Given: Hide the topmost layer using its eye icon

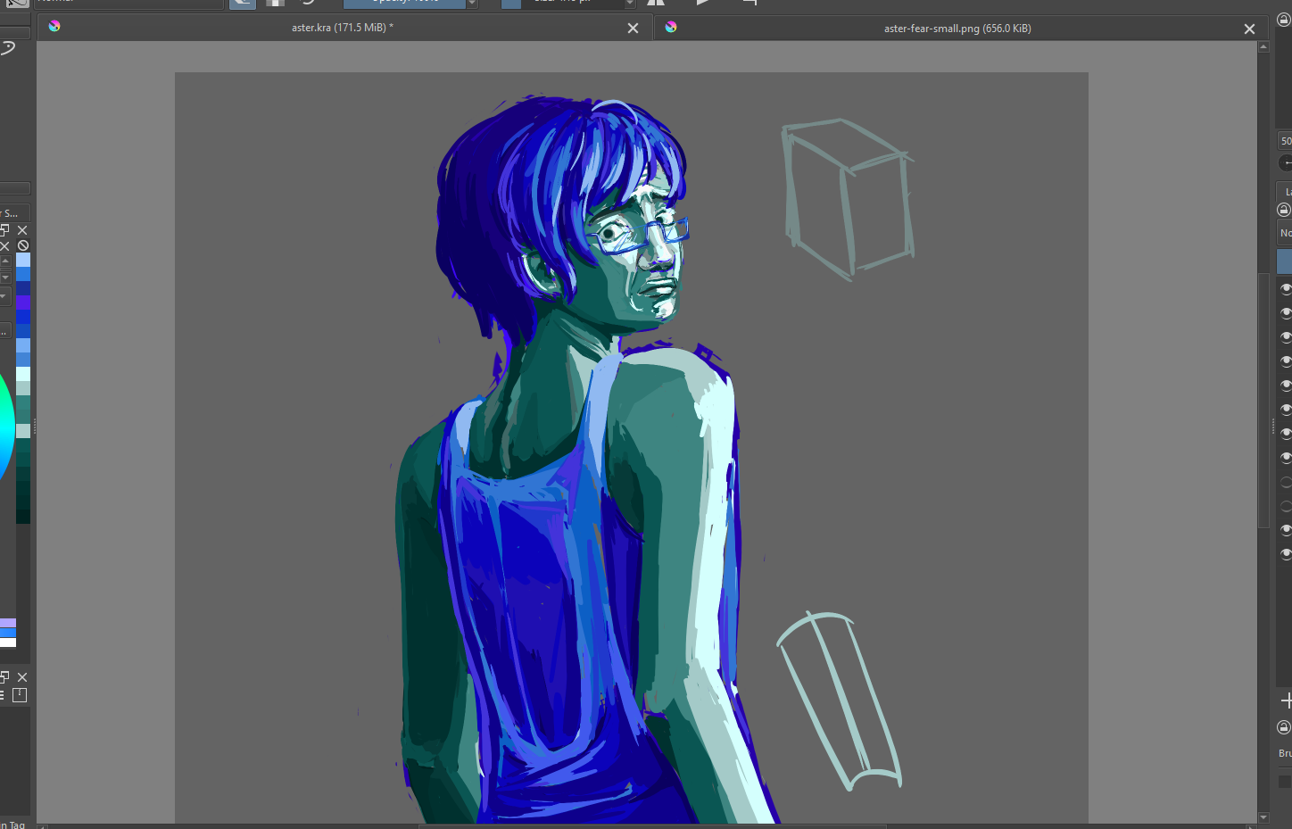Looking at the screenshot, I should [1286, 288].
